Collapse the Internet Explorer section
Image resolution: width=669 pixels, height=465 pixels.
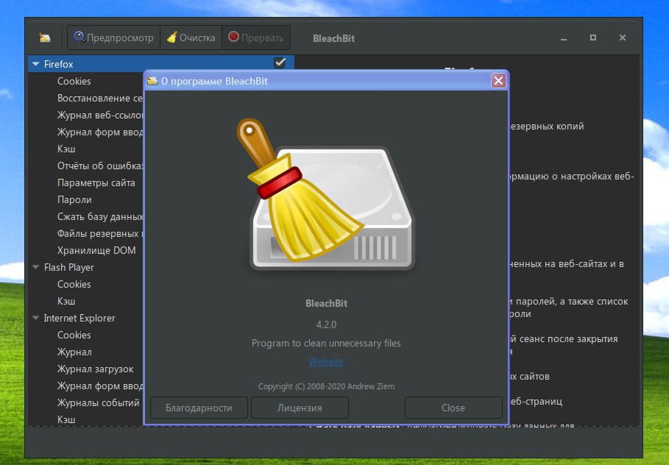pos(36,318)
